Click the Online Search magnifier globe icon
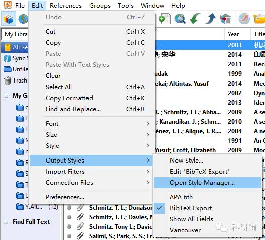This screenshot has height=240, width=265. point(180,19)
